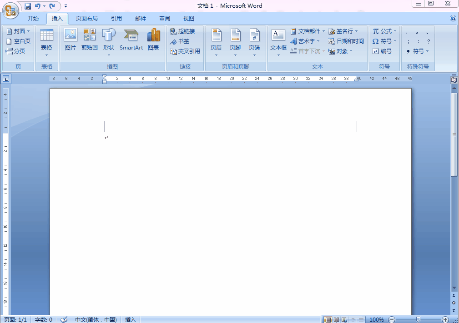Customize Quick Access Toolbar dropdown arrow
The image size is (459, 323).
[x=66, y=6]
